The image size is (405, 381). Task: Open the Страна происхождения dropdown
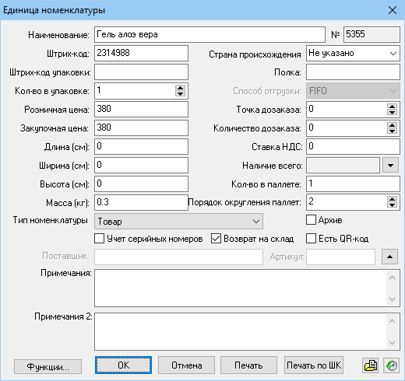tap(353, 54)
